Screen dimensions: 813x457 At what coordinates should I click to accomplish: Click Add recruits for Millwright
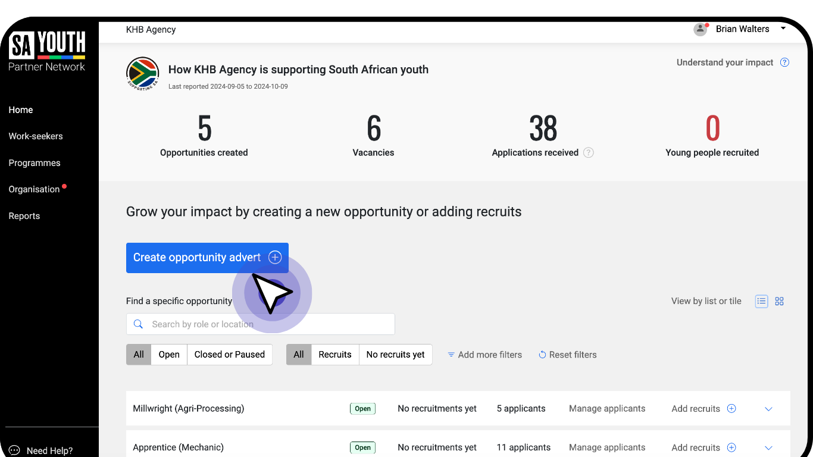click(x=696, y=409)
